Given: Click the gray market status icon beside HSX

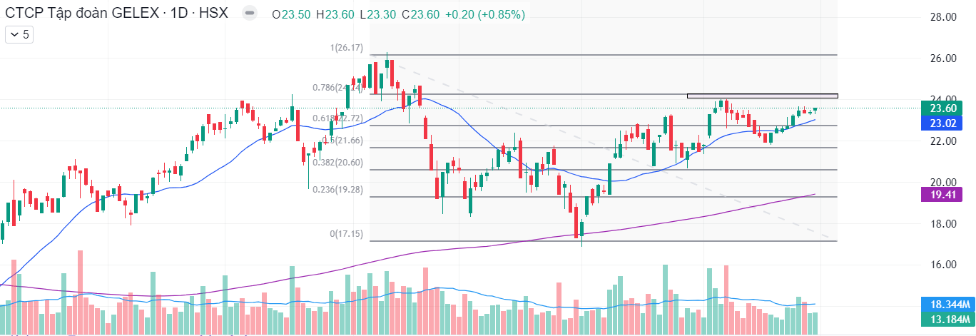Looking at the screenshot, I should (x=248, y=14).
